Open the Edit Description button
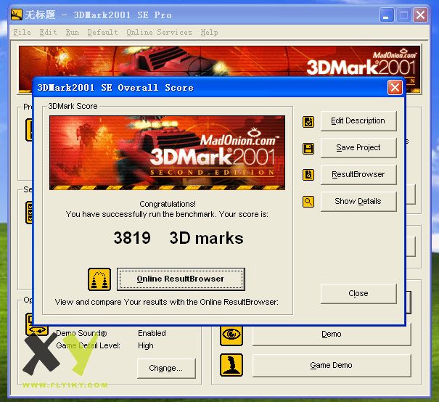Screen dimensions: 439x402 pos(358,121)
